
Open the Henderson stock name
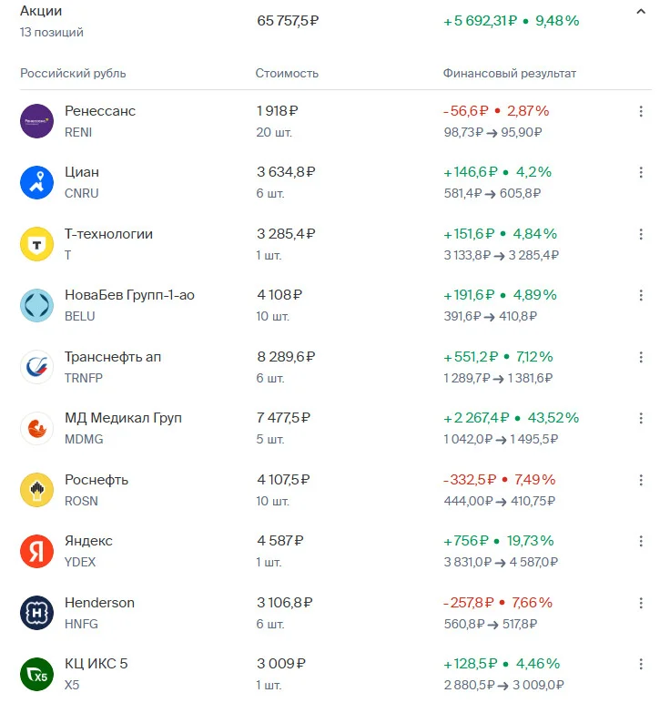99,603
